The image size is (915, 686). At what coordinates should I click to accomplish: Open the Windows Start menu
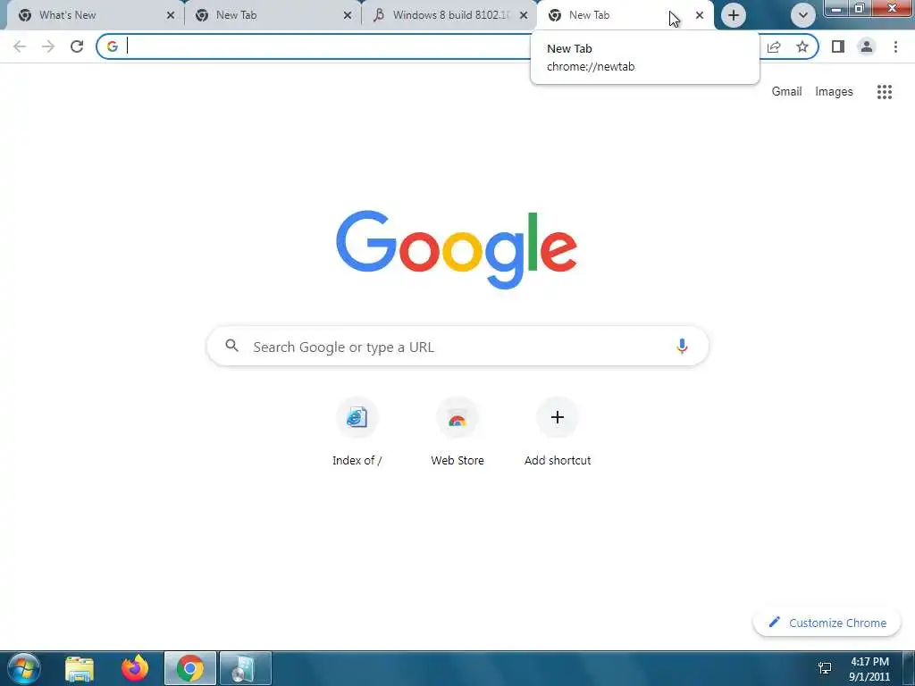coord(24,668)
